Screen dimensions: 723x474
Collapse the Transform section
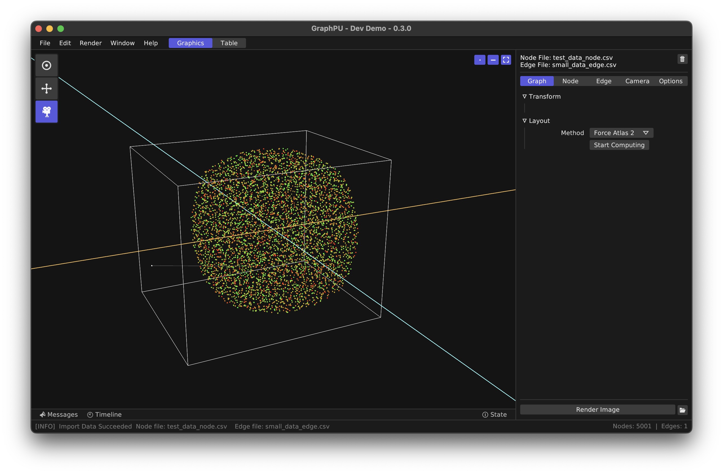(x=525, y=96)
